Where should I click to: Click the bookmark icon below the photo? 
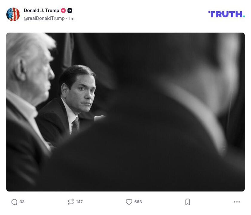(x=187, y=202)
